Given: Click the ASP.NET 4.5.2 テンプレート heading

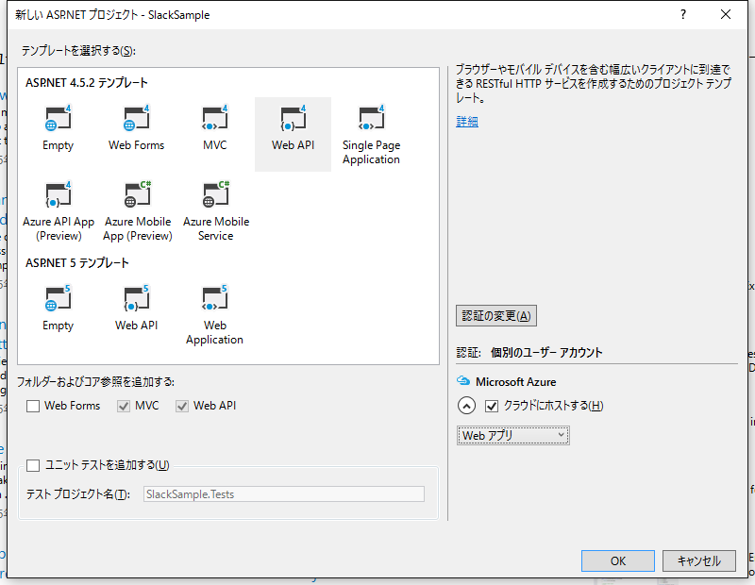Looking at the screenshot, I should [87, 83].
